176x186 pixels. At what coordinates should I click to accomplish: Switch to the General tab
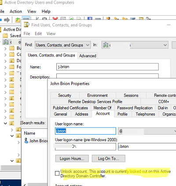[x=61, y=114]
